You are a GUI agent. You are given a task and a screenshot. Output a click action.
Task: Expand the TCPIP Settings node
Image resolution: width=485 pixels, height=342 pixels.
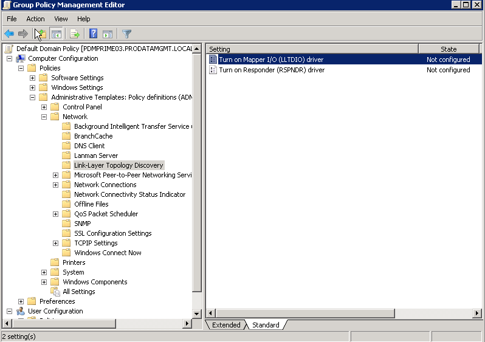(56, 243)
